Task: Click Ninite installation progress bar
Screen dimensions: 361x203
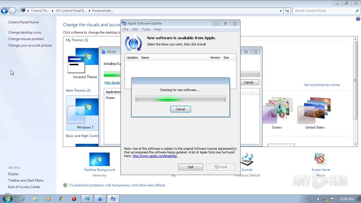Action: 112,74
